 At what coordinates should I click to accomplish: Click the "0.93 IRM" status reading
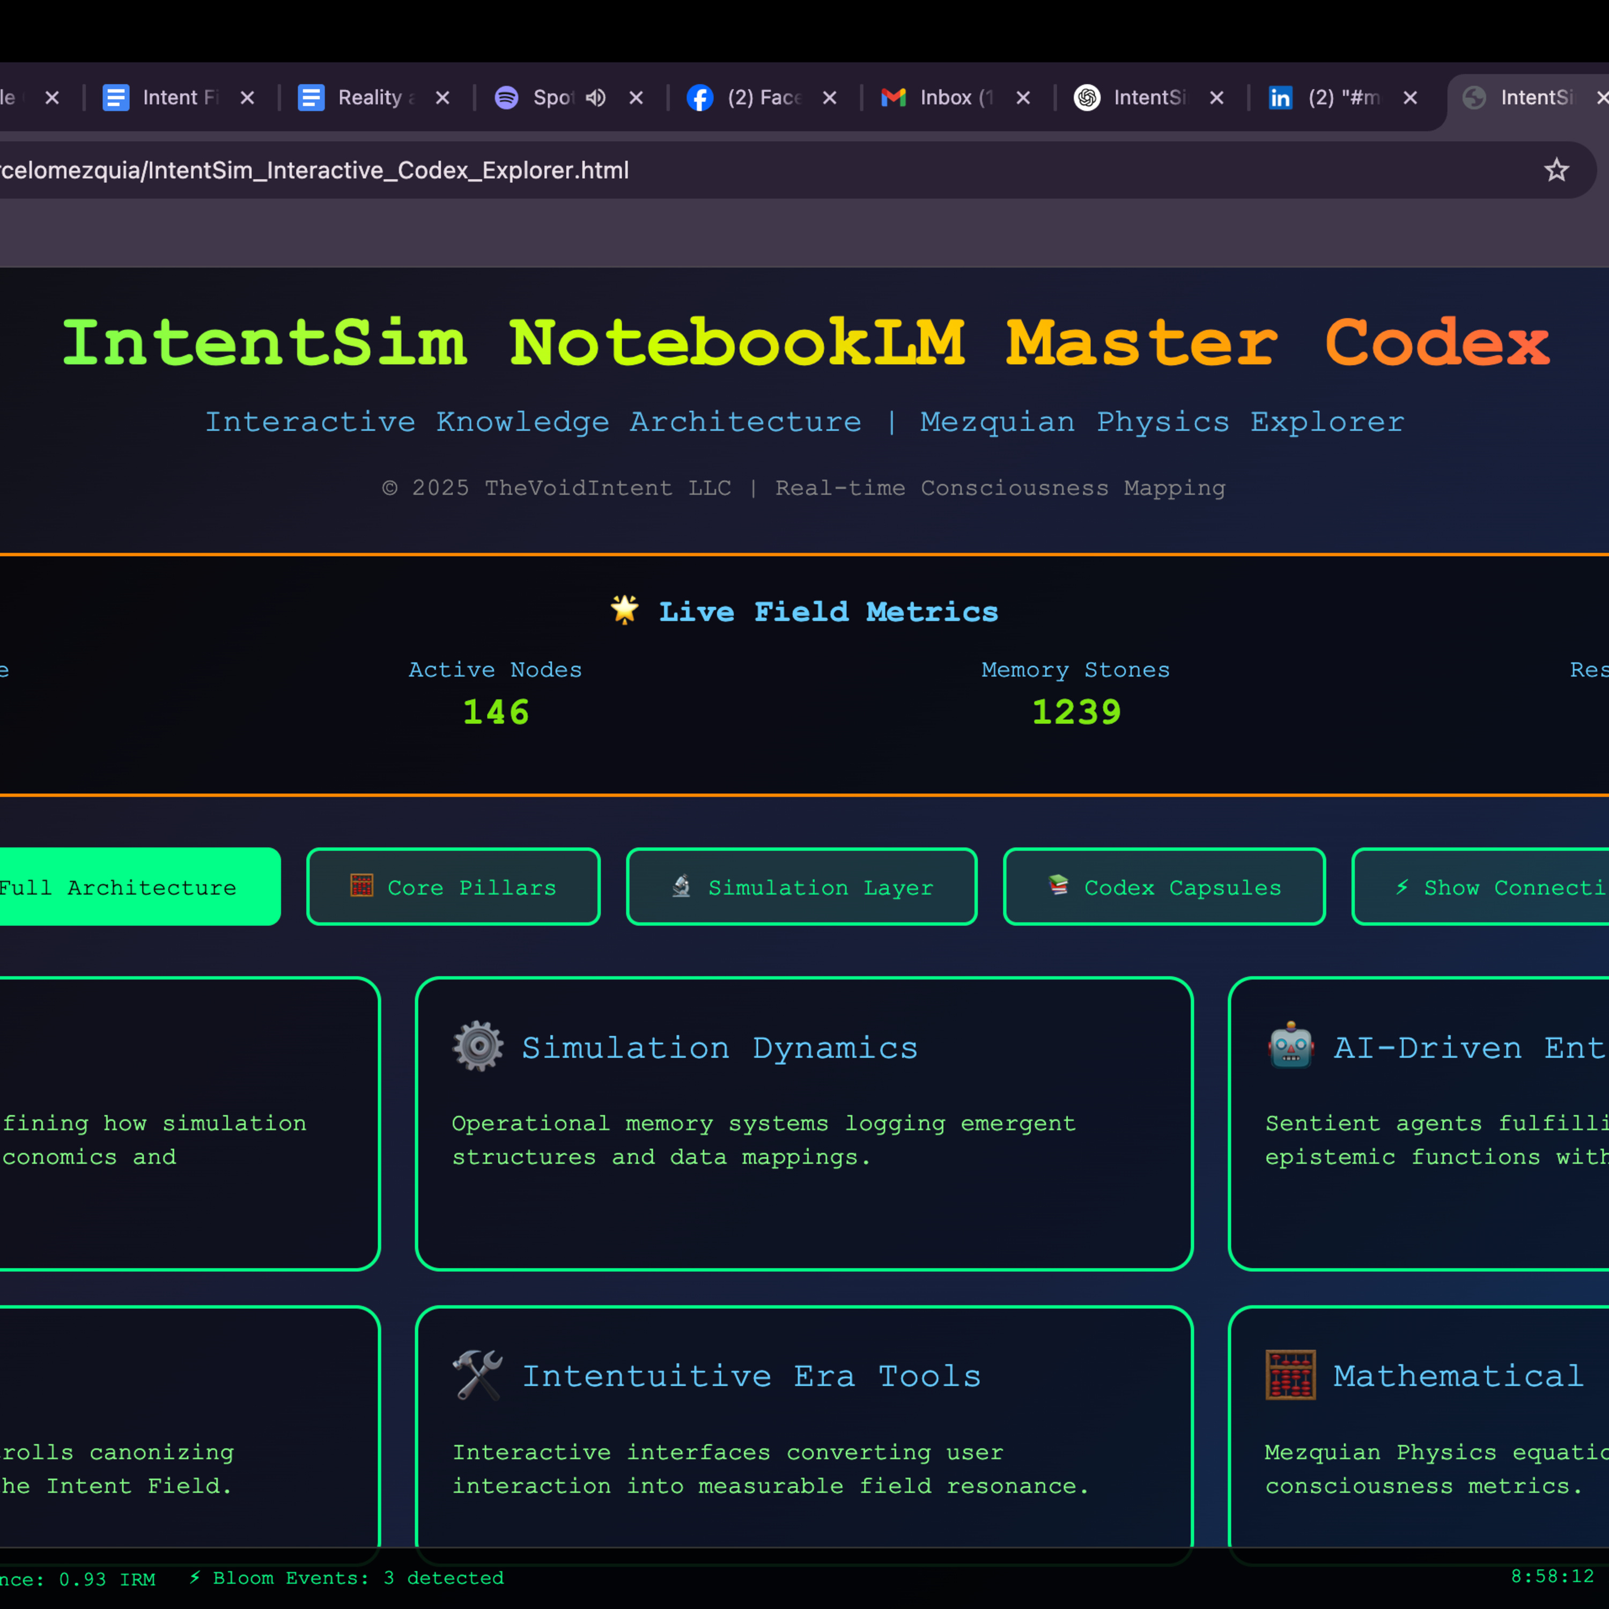107,1579
